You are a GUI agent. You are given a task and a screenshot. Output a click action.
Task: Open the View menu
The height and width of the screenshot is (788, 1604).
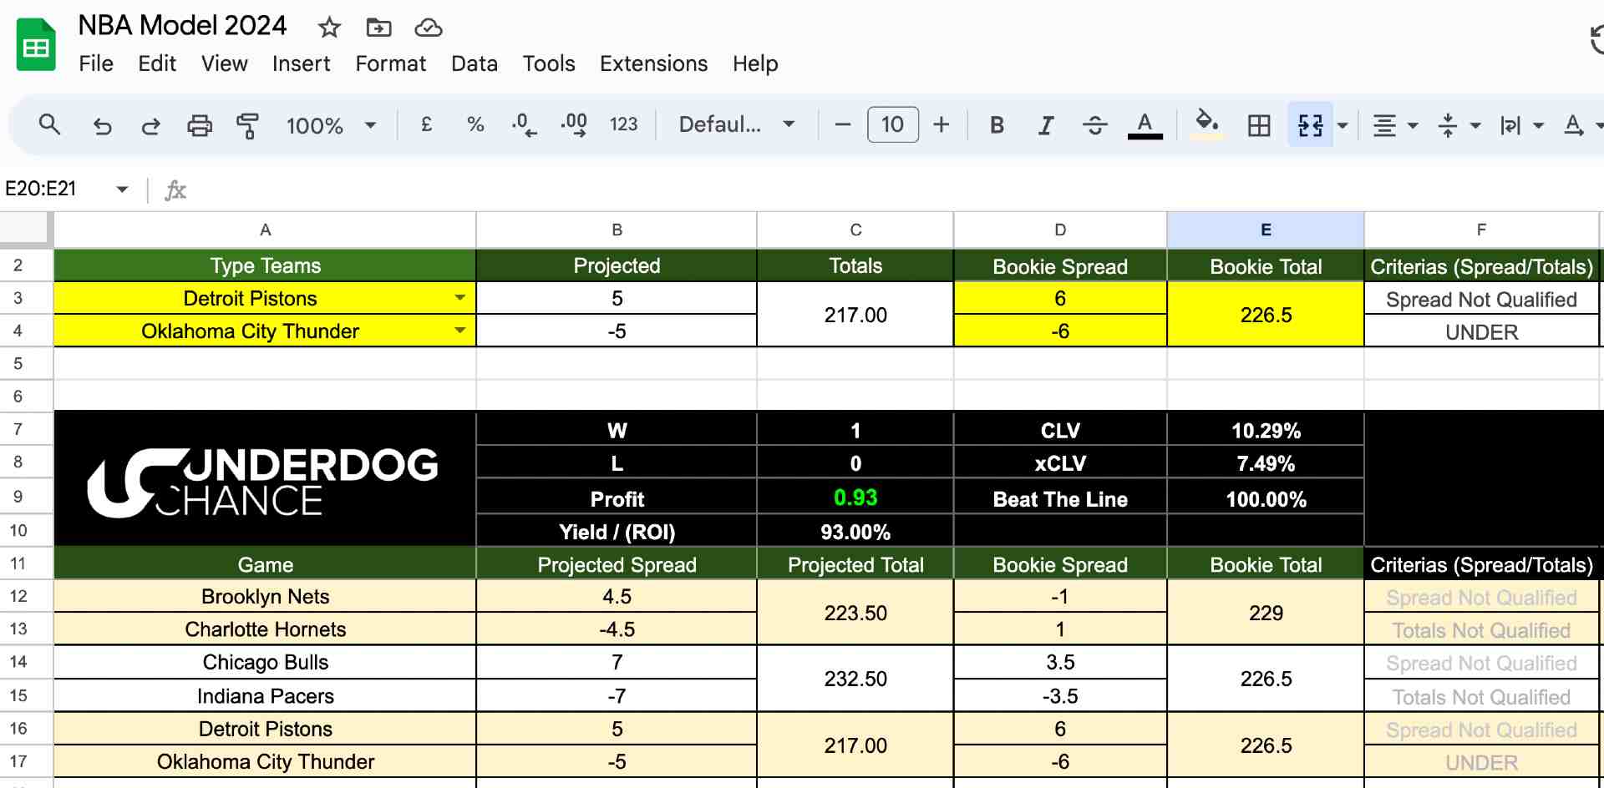(x=224, y=63)
